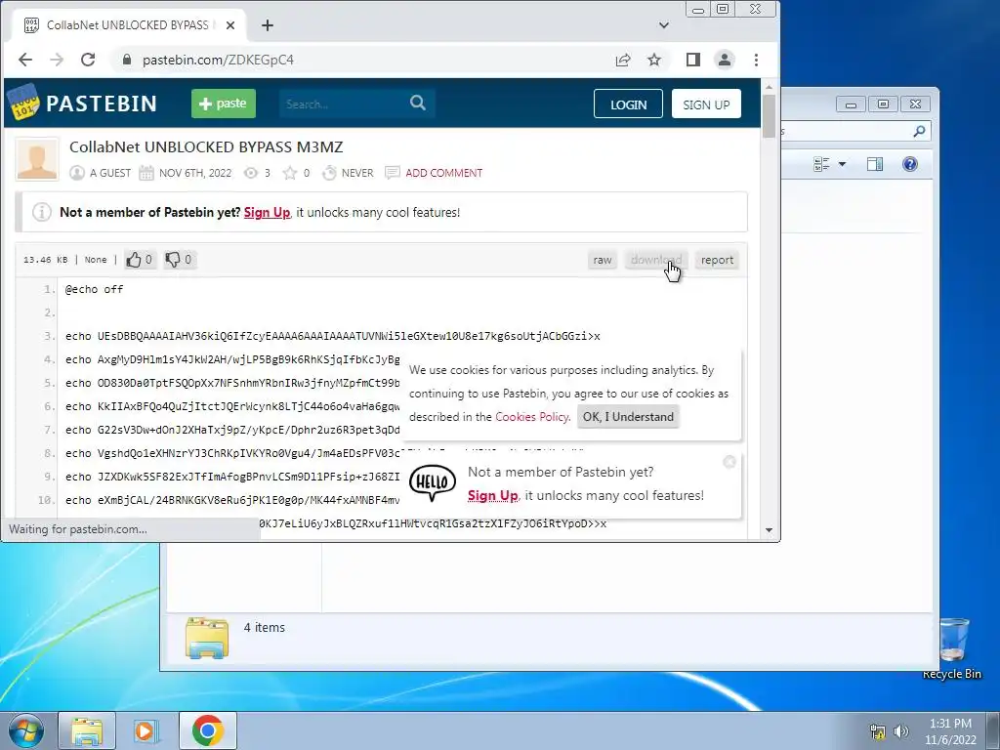Screen dimensions: 1000x750
Task: Open the Chrome profile avatar
Action: [x=725, y=60]
